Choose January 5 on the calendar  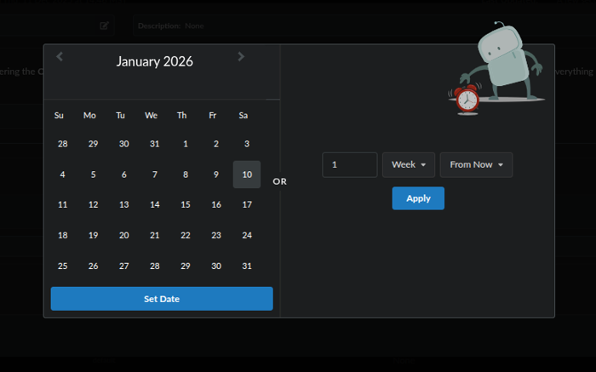93,175
